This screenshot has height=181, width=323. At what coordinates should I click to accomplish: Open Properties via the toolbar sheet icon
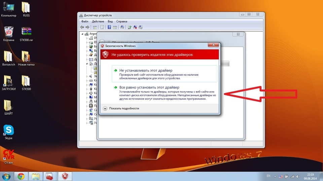click(102, 27)
